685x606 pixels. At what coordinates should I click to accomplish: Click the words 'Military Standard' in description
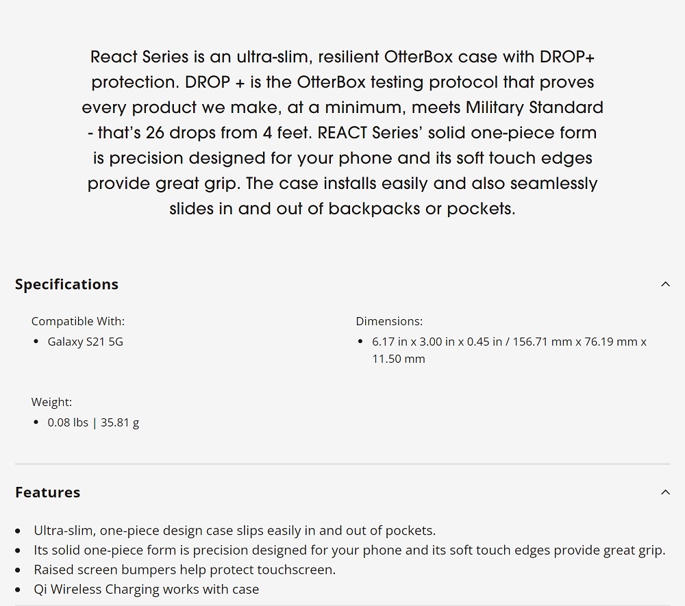(534, 108)
